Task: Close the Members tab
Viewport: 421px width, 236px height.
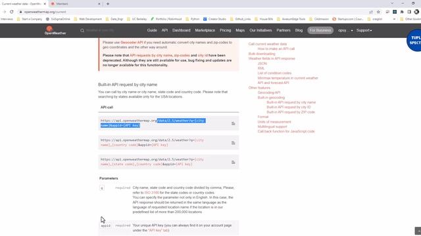Action: [x=99, y=4]
